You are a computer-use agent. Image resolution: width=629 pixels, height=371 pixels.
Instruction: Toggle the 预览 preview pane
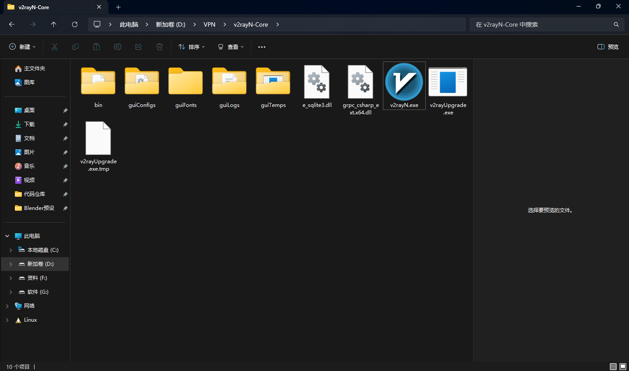(x=608, y=47)
